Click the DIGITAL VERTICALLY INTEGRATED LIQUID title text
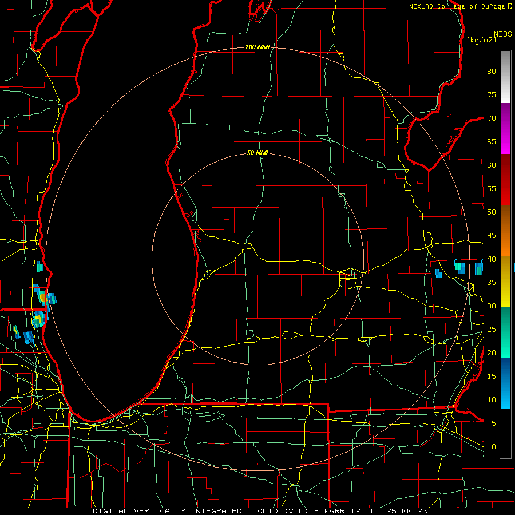515x515 pixels. click(x=200, y=511)
